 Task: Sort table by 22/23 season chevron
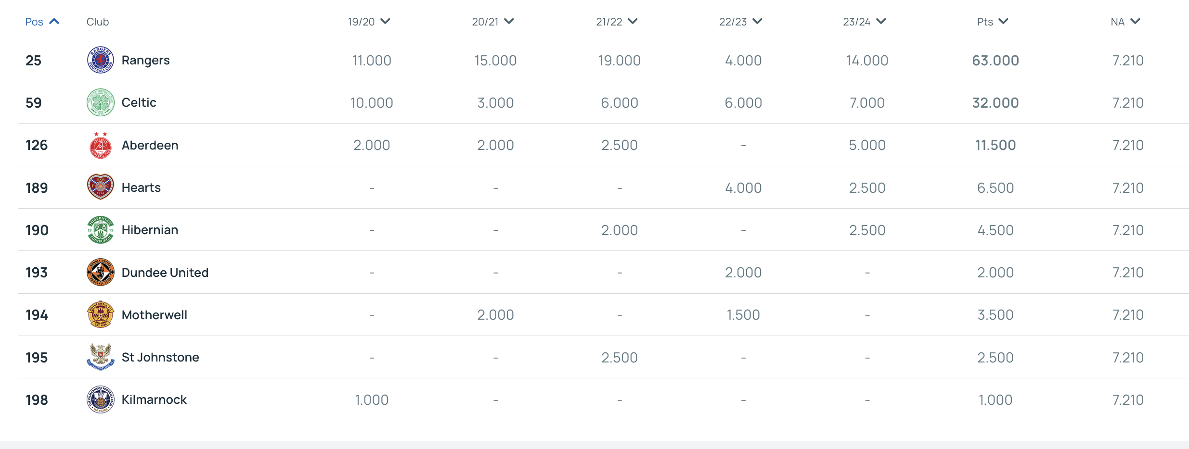(x=757, y=21)
